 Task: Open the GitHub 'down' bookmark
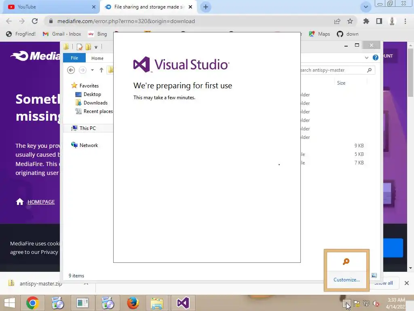point(348,34)
